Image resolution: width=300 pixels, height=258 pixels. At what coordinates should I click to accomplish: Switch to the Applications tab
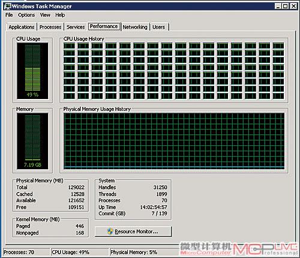[x=22, y=27]
